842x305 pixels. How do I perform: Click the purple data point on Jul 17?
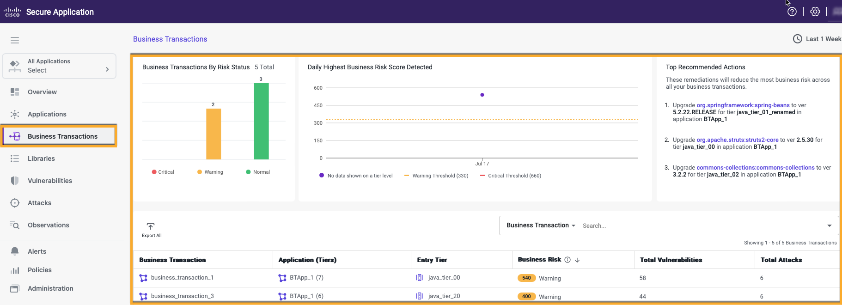(482, 95)
